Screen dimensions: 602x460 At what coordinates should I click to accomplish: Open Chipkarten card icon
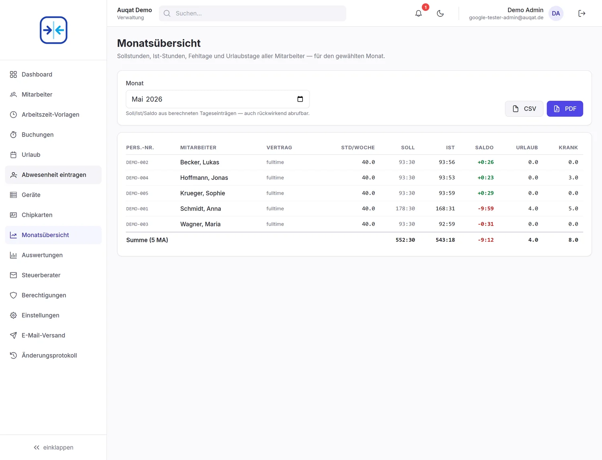click(13, 215)
